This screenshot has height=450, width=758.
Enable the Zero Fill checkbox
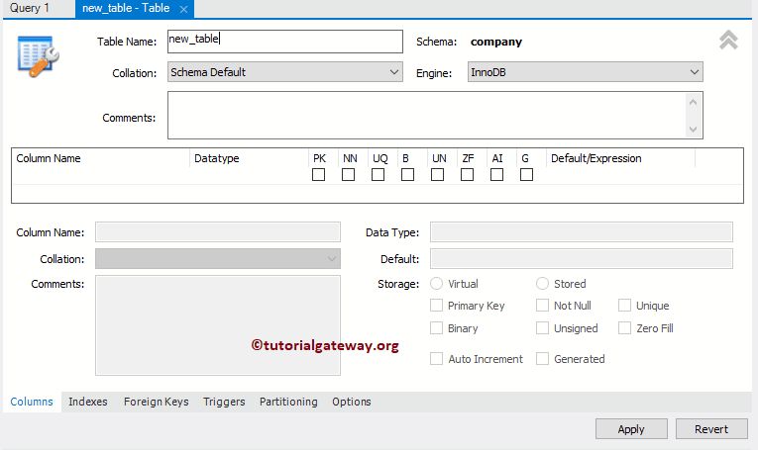click(624, 328)
